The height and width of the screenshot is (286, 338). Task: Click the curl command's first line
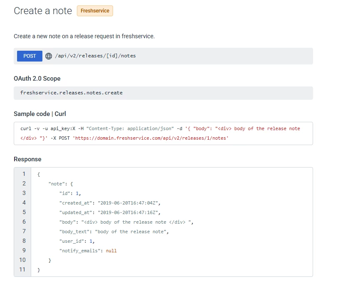point(160,129)
